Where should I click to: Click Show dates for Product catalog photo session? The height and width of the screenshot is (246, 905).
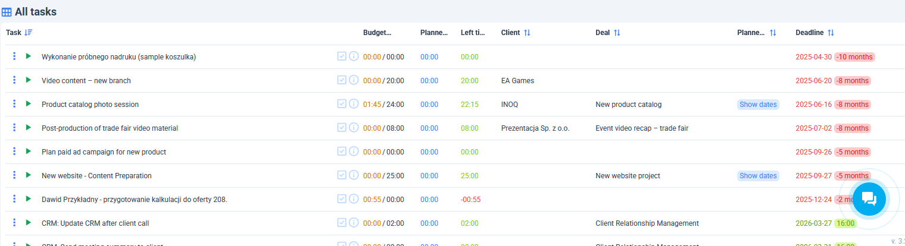pos(758,105)
